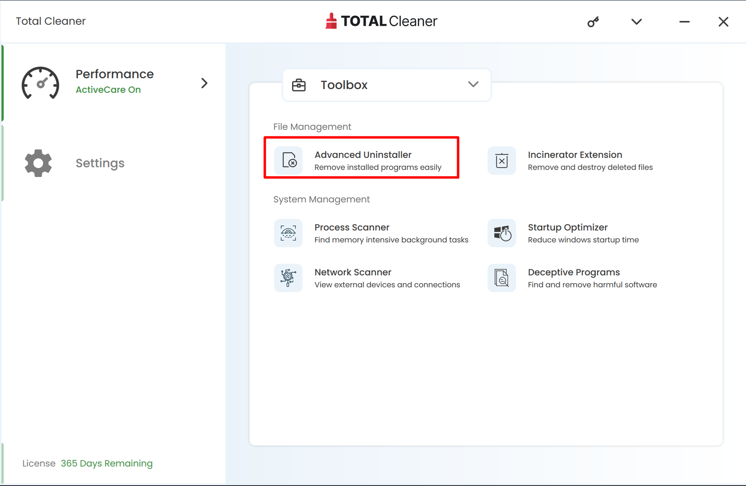Screen dimensions: 746x486
Task: Open Process Scanner tool
Action: pyautogui.click(x=371, y=233)
